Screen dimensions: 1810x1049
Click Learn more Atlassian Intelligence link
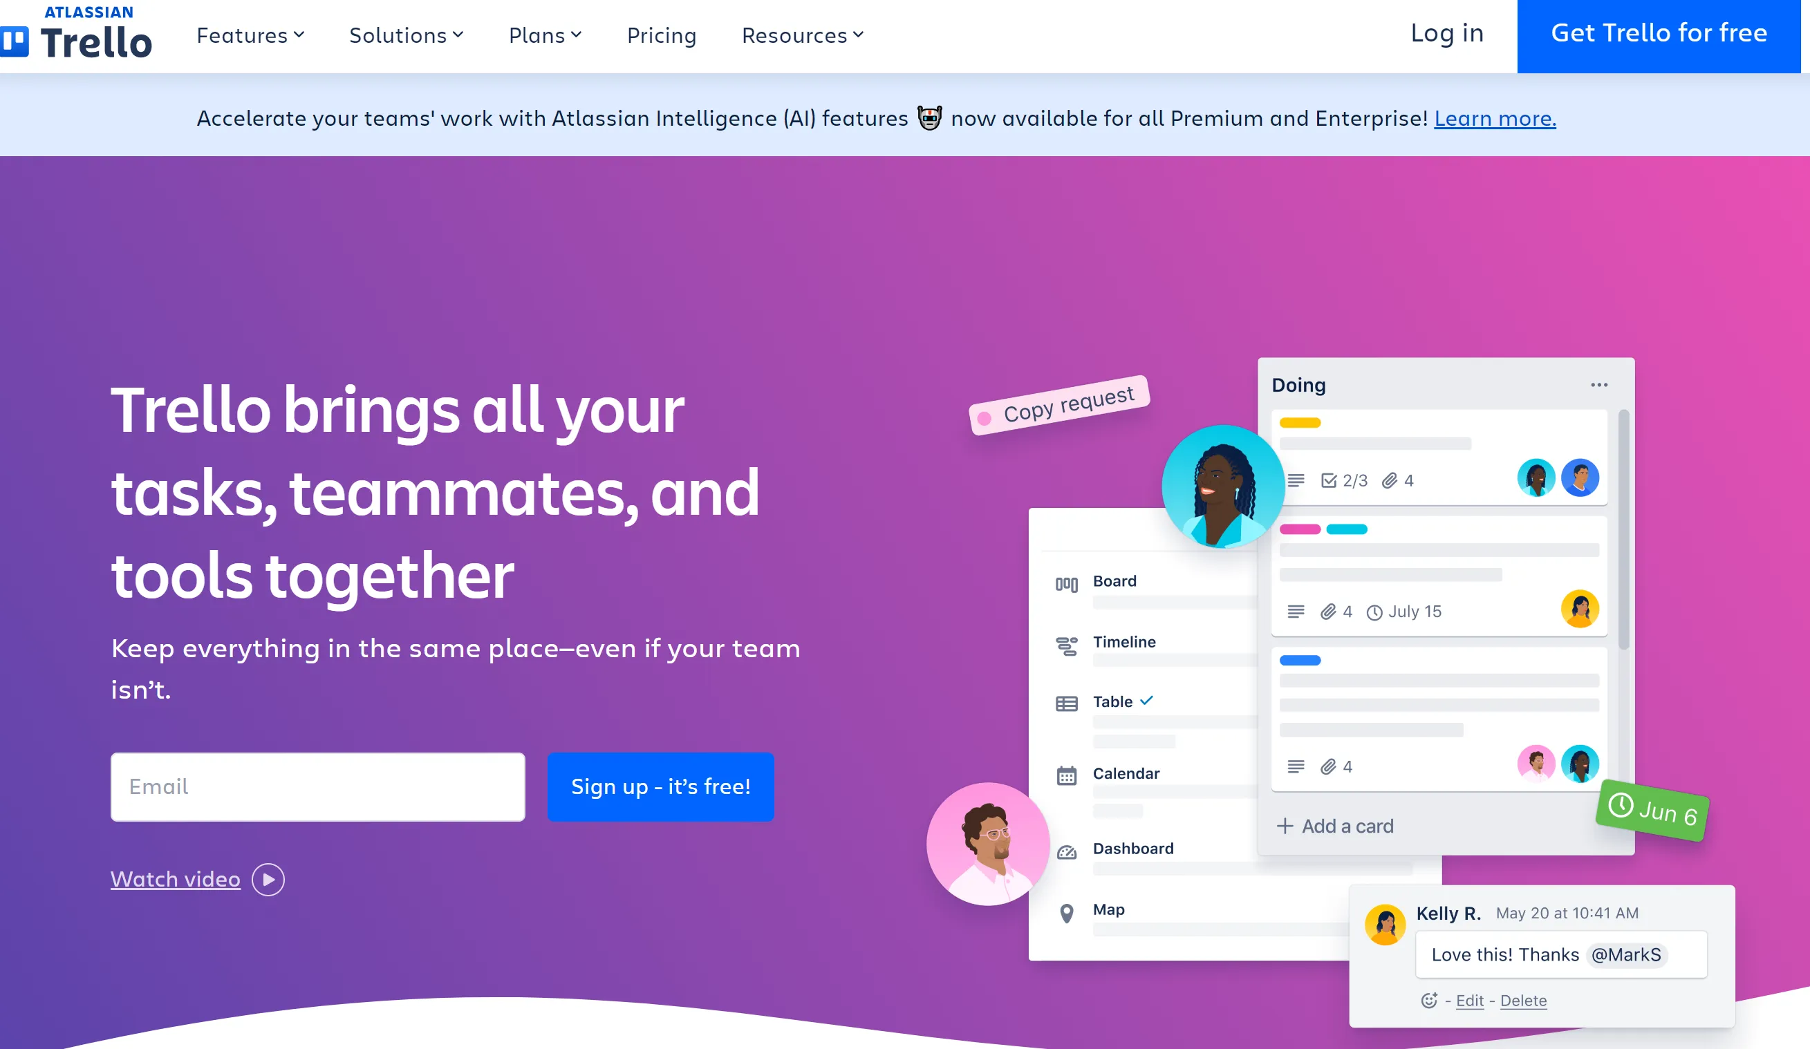tap(1495, 116)
